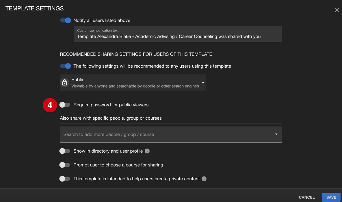Toggle Show in directory and user profile
This screenshot has height=202, width=342.
pyautogui.click(x=65, y=151)
